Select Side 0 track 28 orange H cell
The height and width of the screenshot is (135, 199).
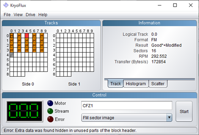[x=42, y=45]
